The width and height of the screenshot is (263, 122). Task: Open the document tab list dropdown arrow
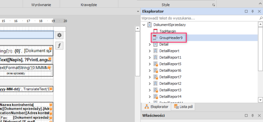click(138, 11)
